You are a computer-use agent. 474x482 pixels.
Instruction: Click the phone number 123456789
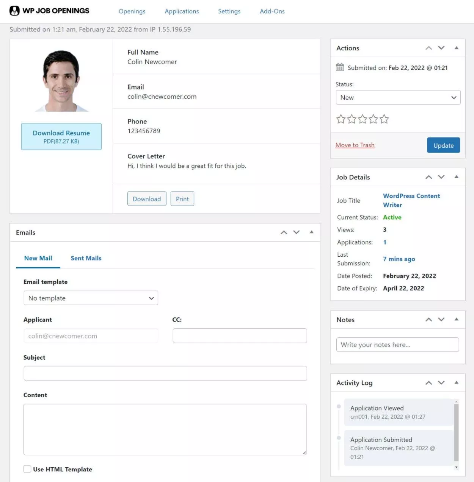(144, 131)
